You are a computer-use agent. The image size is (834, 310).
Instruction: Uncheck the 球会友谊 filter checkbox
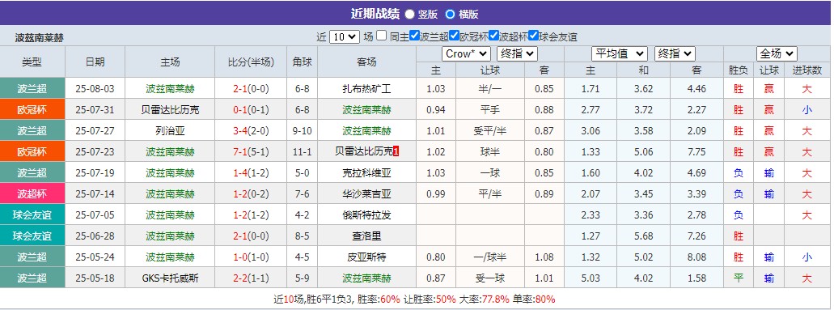[x=533, y=36]
